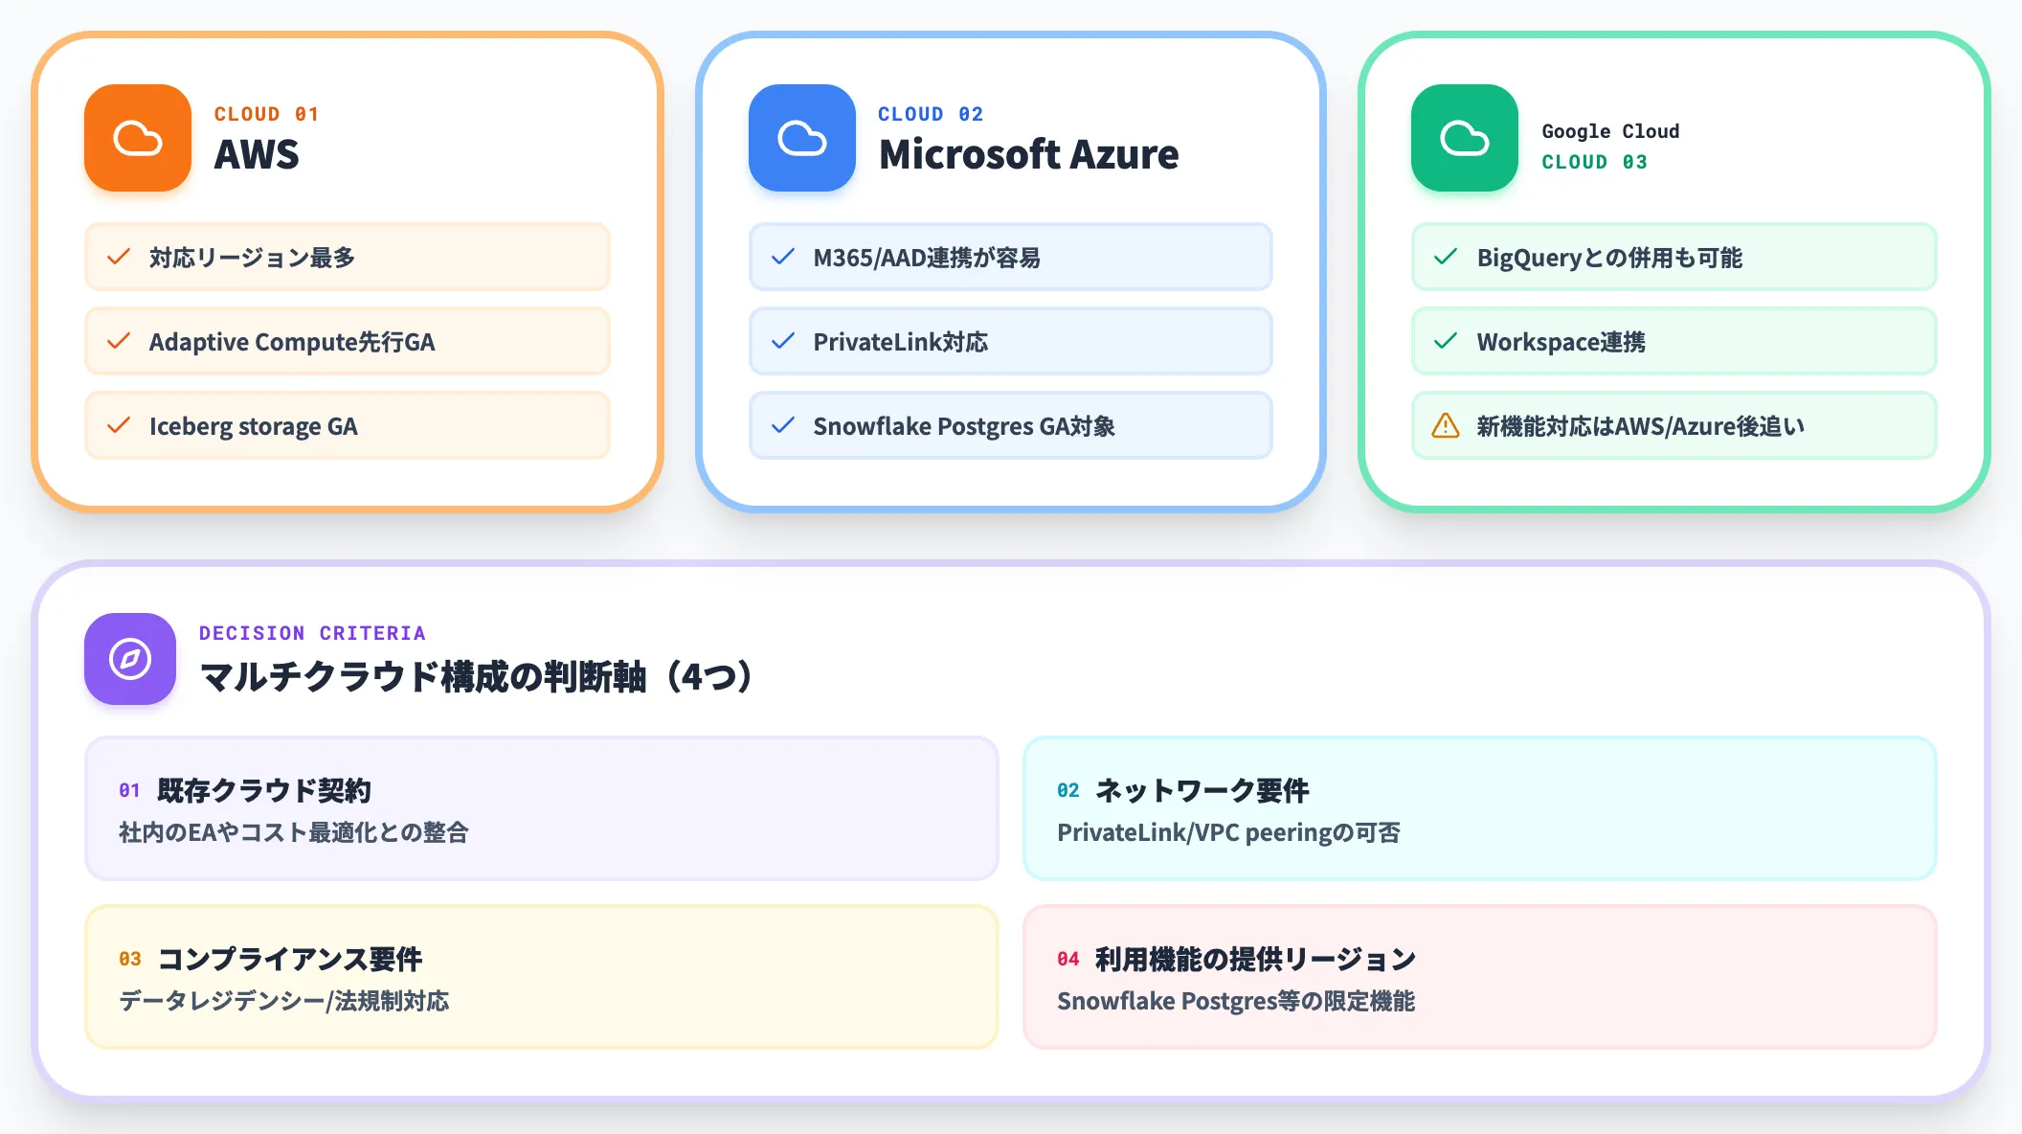The image size is (2022, 1134).
Task: Click the checkmark beside Snowflake Postgres GA対象
Action: click(x=783, y=425)
